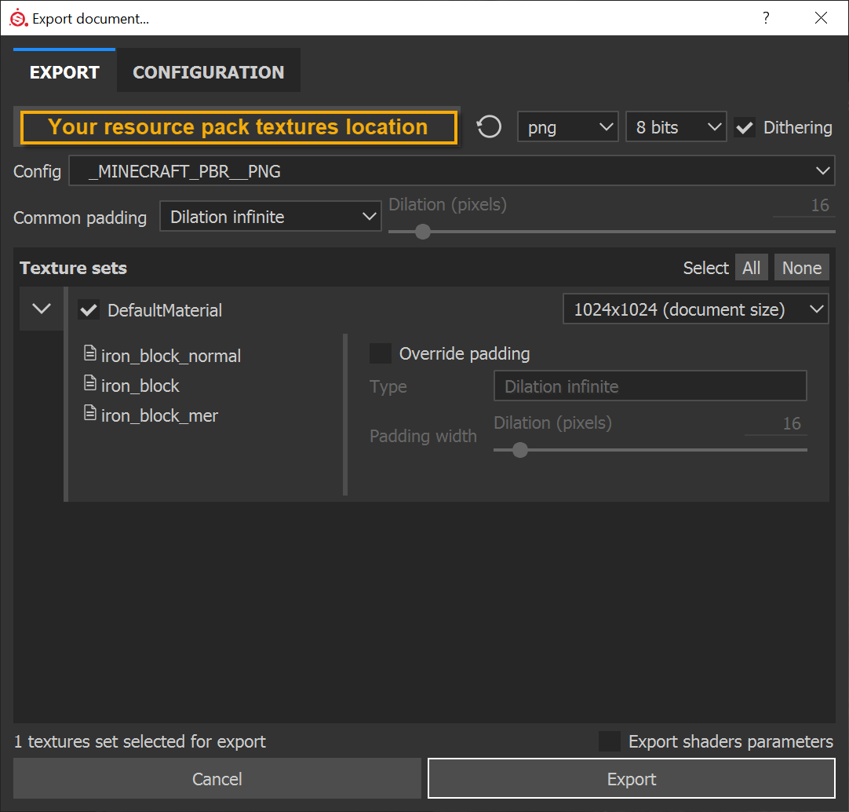Image resolution: width=849 pixels, height=812 pixels.
Task: Select the EXPORT tab
Action: click(64, 72)
